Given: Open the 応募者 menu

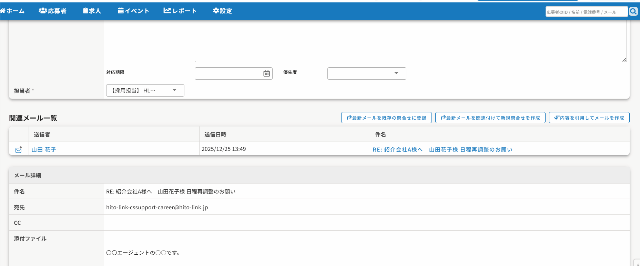Looking at the screenshot, I should click(53, 11).
